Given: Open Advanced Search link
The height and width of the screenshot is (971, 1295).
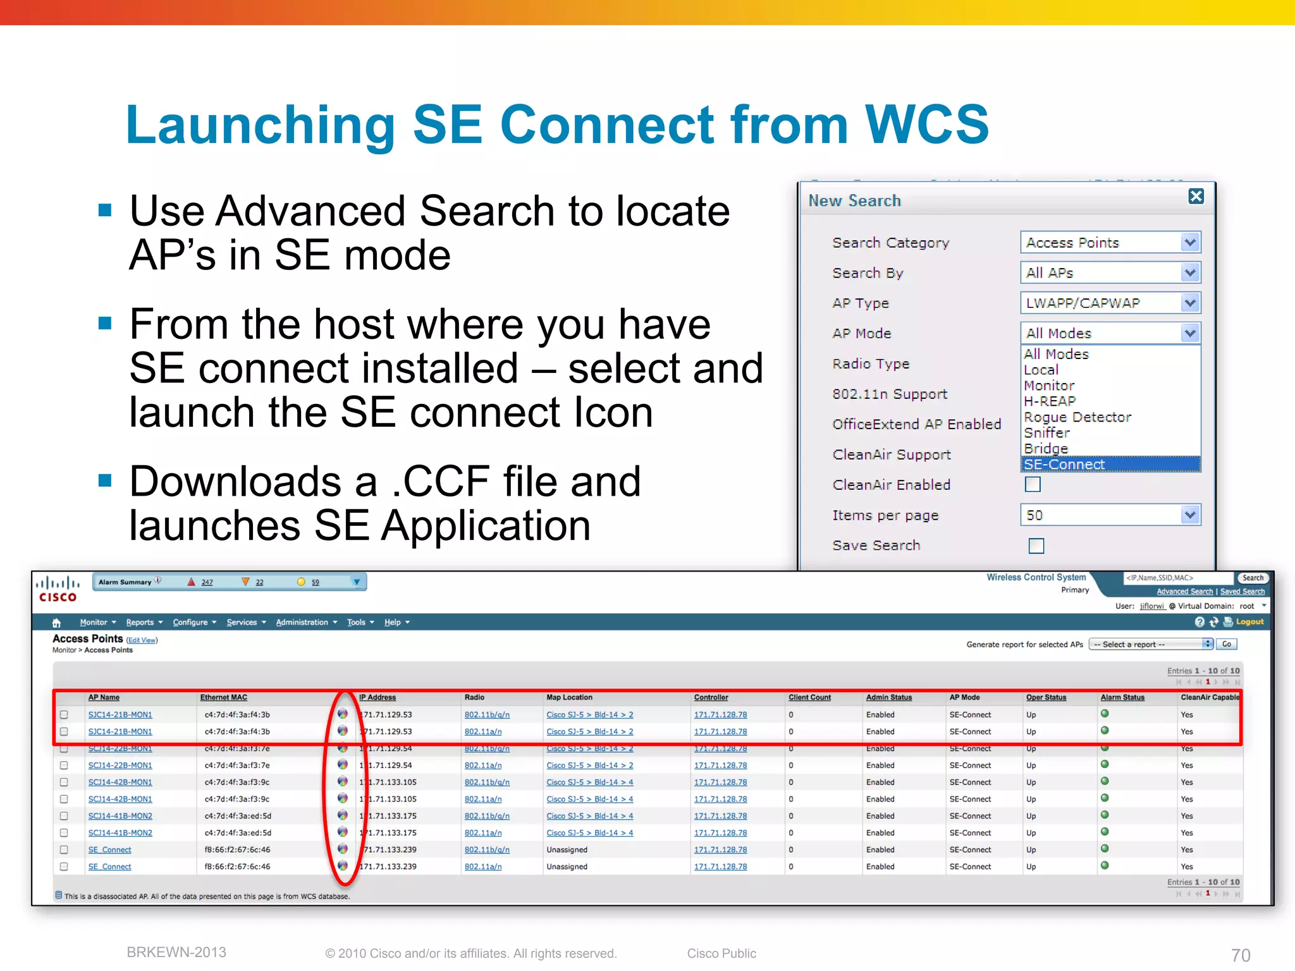Looking at the screenshot, I should (1185, 592).
